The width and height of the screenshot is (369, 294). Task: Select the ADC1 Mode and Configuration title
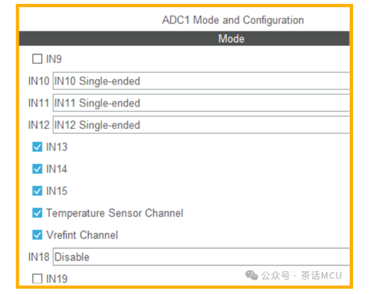pos(233,20)
